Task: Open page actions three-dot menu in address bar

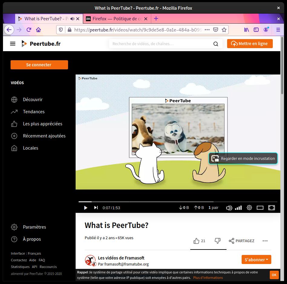Action: pos(207,30)
